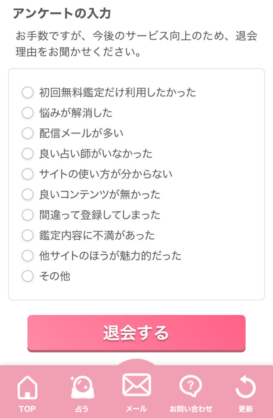The width and height of the screenshot is (273, 418).
Task: Tap the お問い合わせ question bubble icon
Action: [191, 386]
